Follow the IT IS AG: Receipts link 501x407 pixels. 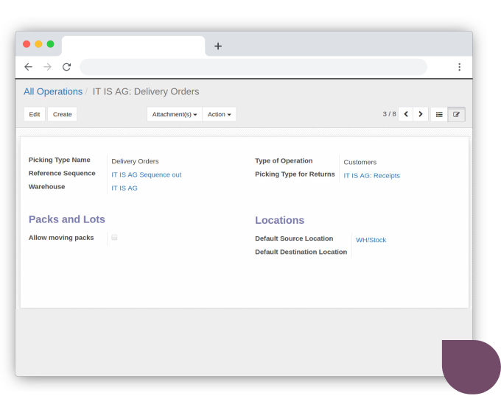[371, 176]
